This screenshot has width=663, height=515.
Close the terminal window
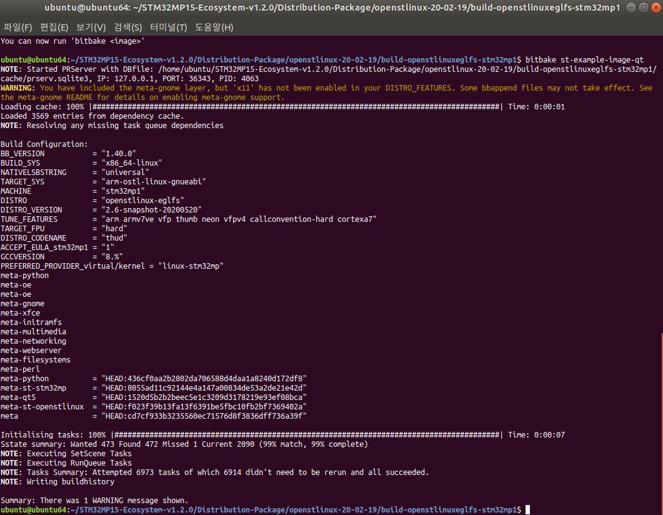click(656, 7)
